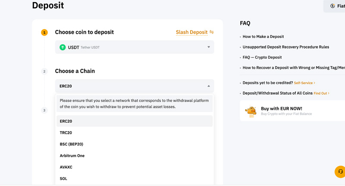Select AVAXC from the chain list
345x186 pixels.
135,167
